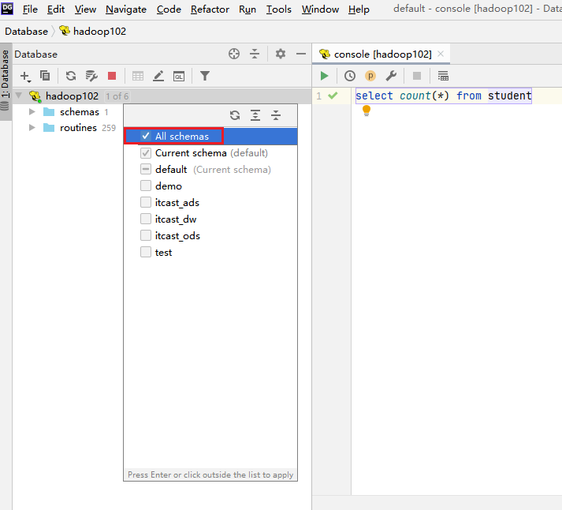Toggle in-editor results table icon
The height and width of the screenshot is (510, 562).
(443, 76)
